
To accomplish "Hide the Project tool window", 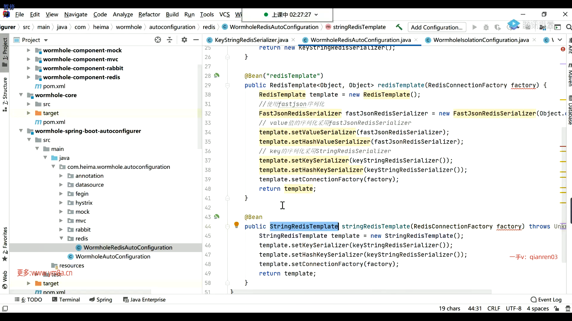I will 196,40.
